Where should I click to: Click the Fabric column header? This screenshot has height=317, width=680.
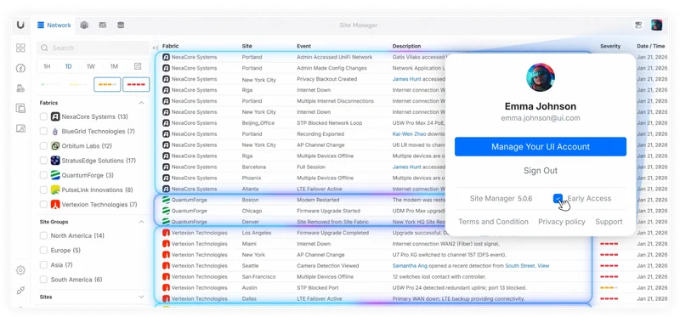coord(171,46)
